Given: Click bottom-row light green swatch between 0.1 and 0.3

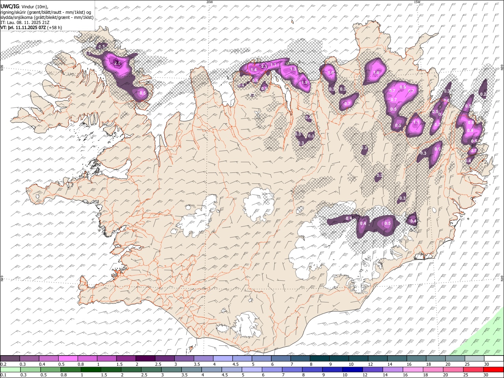Looking at the screenshot, I should (x=10, y=369).
